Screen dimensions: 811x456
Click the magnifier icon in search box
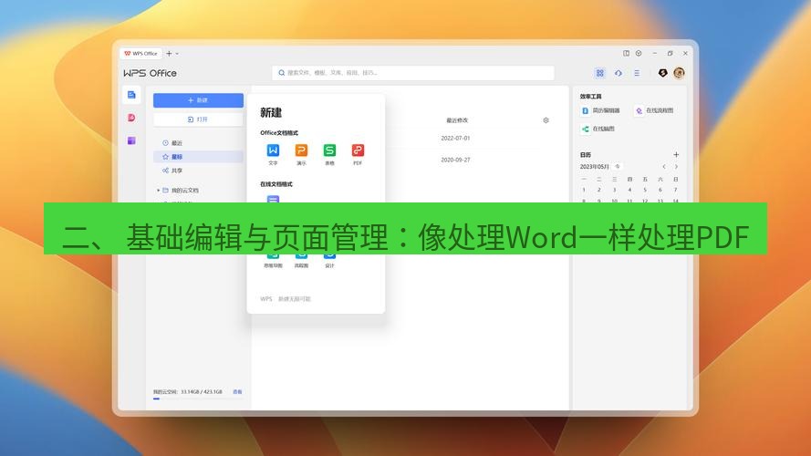tap(281, 73)
